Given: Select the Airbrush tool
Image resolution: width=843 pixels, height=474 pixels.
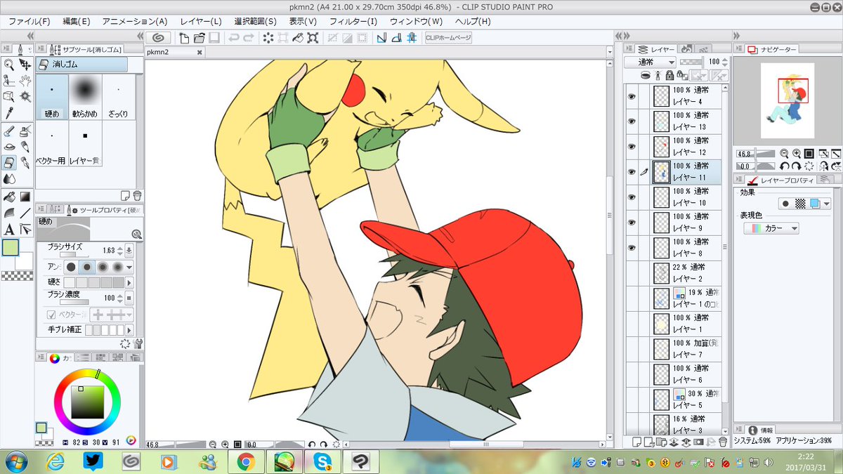Looking at the screenshot, I should [25, 131].
